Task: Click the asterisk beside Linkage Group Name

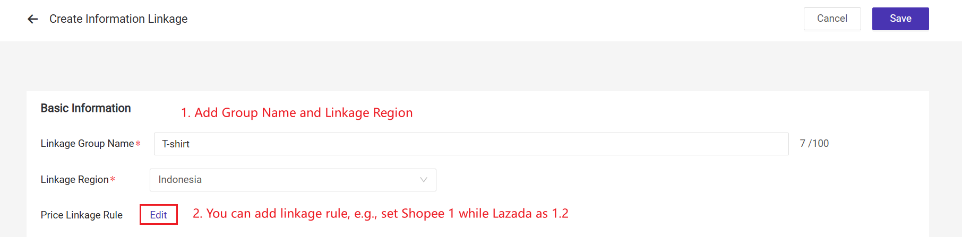Action: click(x=138, y=144)
